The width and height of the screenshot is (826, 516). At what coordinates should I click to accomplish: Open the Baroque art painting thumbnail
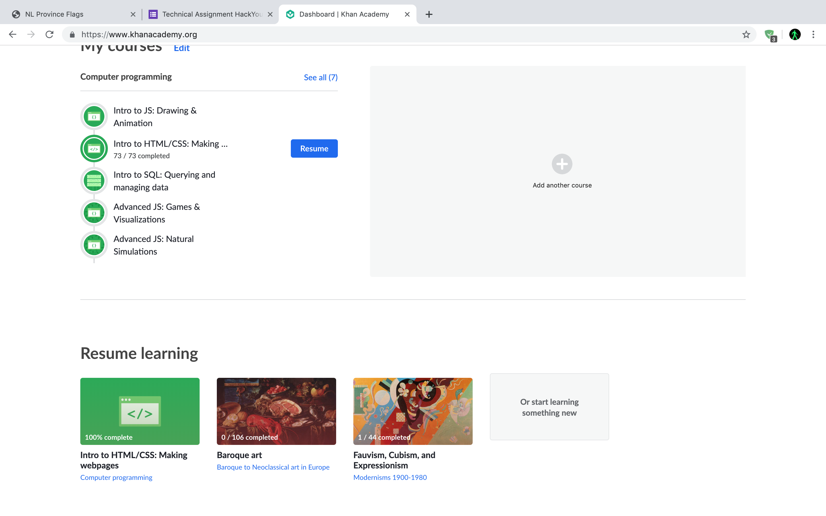point(276,411)
